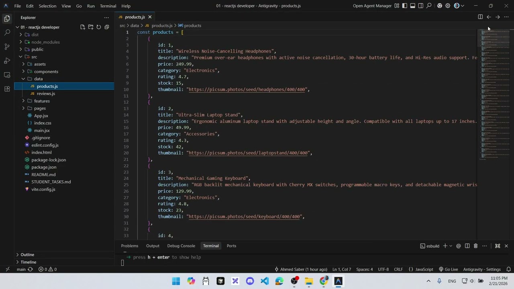The height and width of the screenshot is (289, 514).
Task: Toggle the primary side bar visibility
Action: [x=405, y=6]
